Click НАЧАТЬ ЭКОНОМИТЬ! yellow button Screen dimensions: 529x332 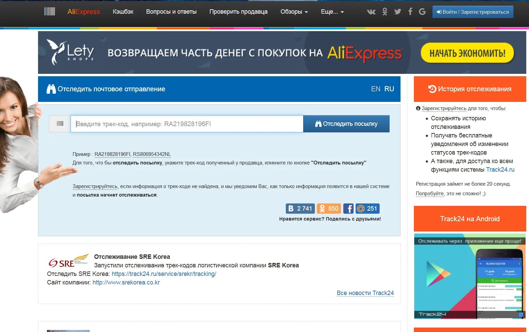[467, 53]
